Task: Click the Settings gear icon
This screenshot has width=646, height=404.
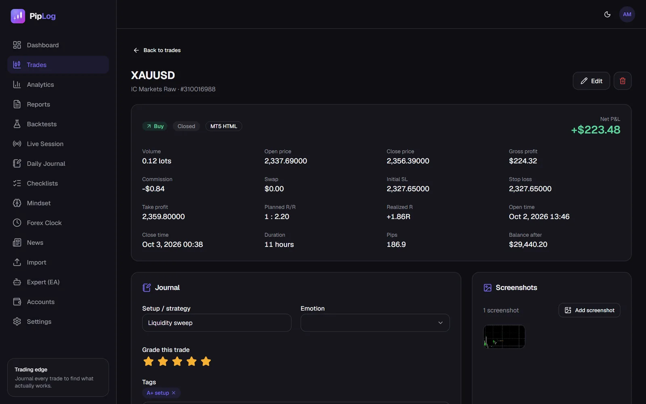Action: click(17, 322)
